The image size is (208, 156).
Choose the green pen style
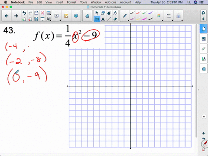(145, 13)
